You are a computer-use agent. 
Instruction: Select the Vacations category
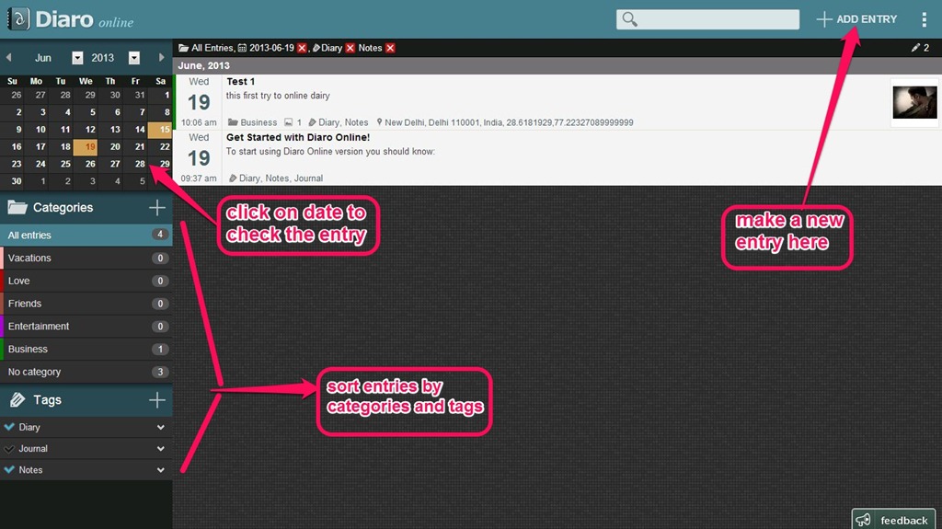point(86,258)
